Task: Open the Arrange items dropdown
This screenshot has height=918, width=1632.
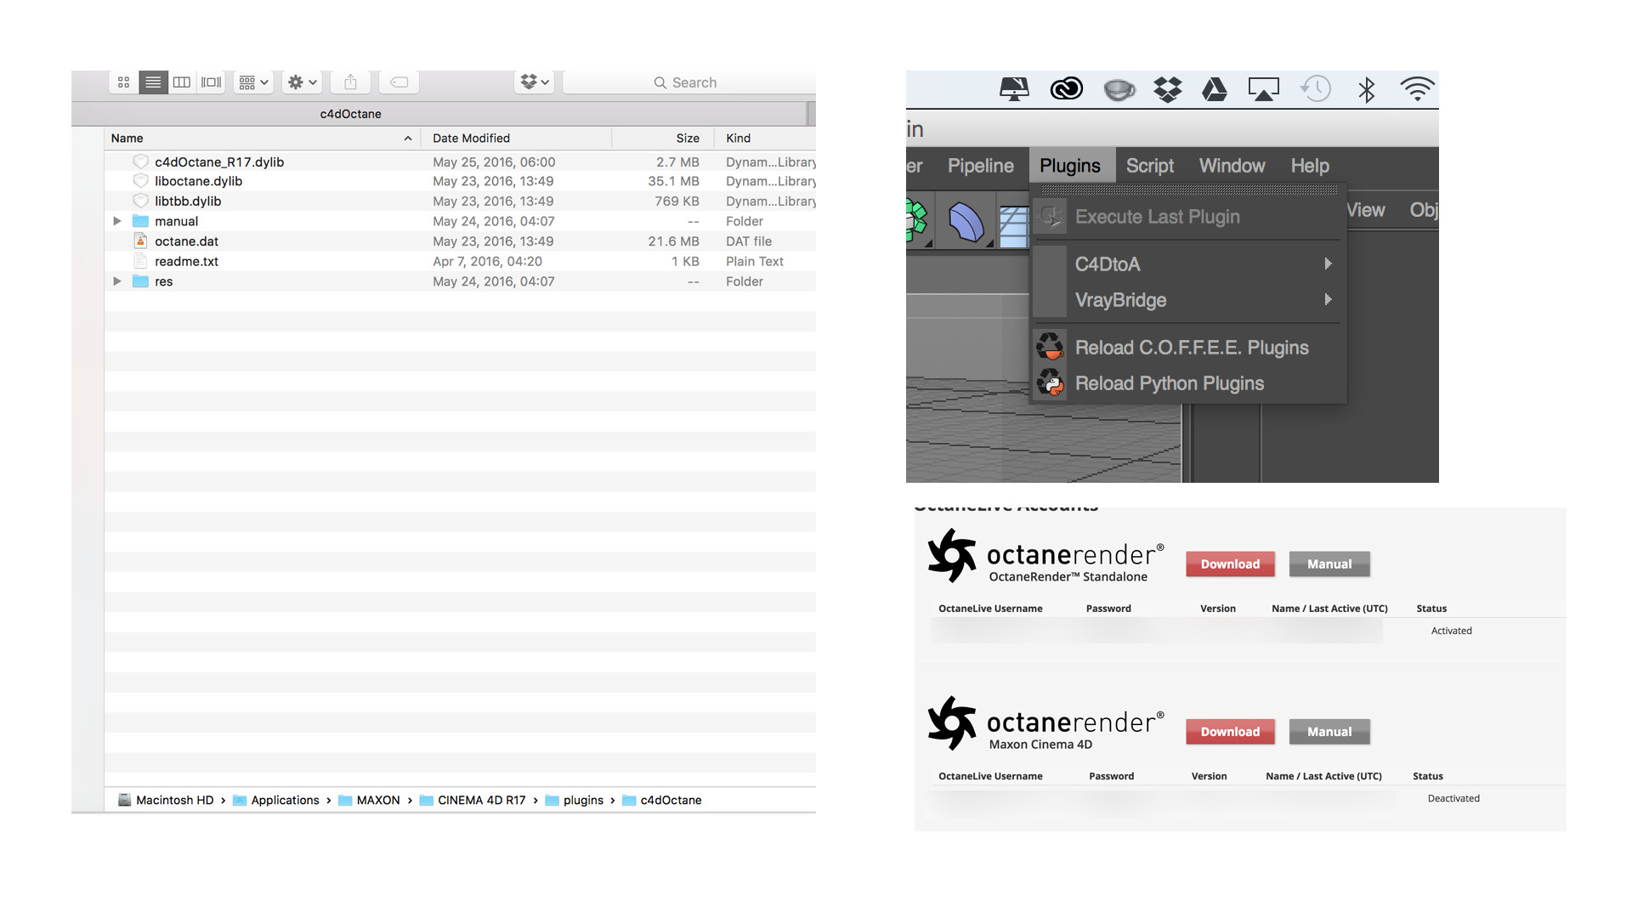Action: pyautogui.click(x=253, y=82)
